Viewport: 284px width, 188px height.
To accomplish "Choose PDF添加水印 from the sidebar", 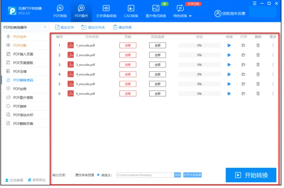I will [23, 115].
